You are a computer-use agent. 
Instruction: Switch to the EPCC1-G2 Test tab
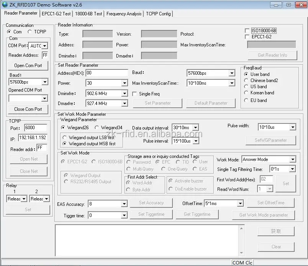56,14
